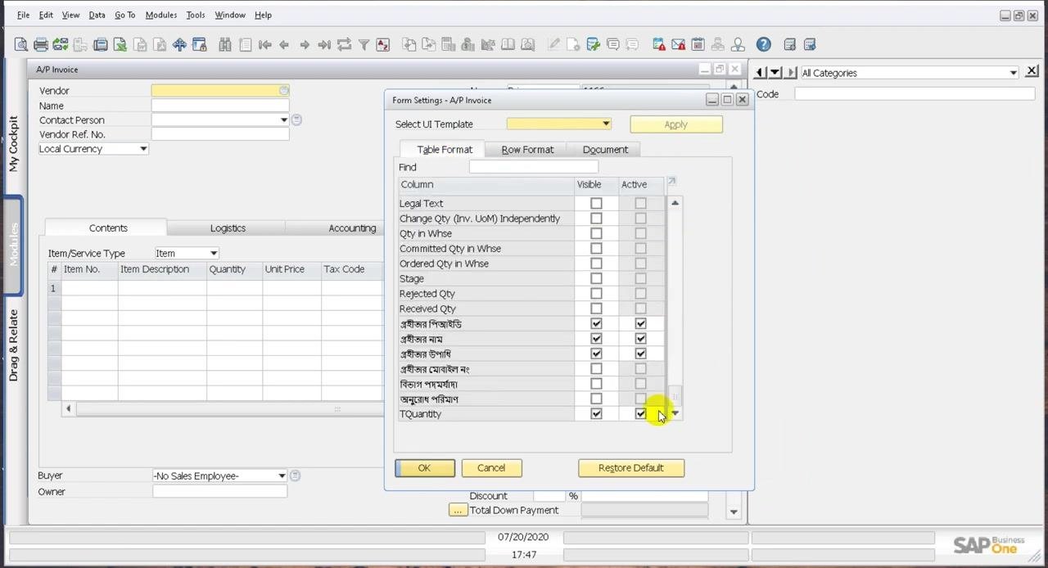Click the Launch Application arrows icon
The height and width of the screenshot is (568, 1048).
(x=179, y=44)
